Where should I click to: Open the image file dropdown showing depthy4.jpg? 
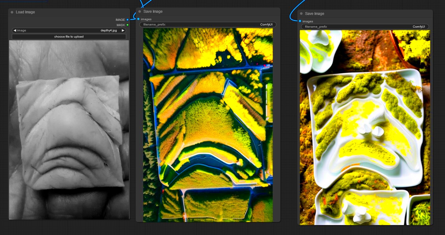pos(69,30)
